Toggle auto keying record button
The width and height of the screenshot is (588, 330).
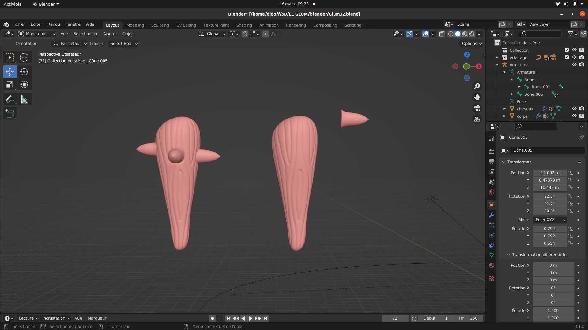tap(212, 318)
